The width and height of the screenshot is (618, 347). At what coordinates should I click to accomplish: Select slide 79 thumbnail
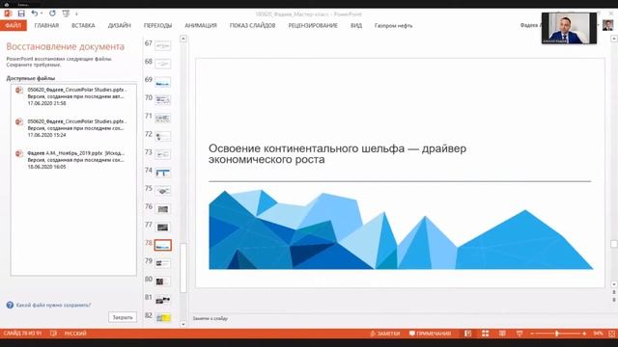(x=162, y=263)
